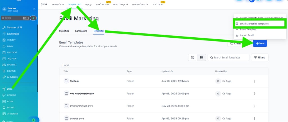Open ספירות לאחור top navigation tab
This screenshot has height=122, width=288.
[x=102, y=4]
